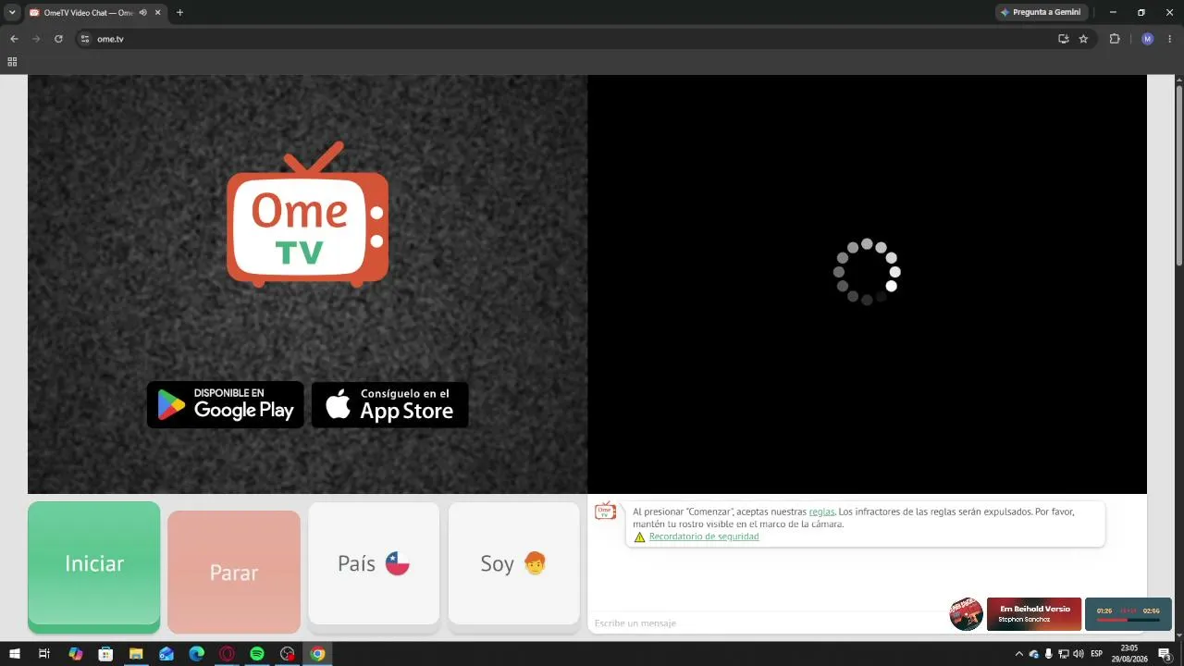Open the Google Play store badge
This screenshot has height=666, width=1184.
tap(226, 404)
